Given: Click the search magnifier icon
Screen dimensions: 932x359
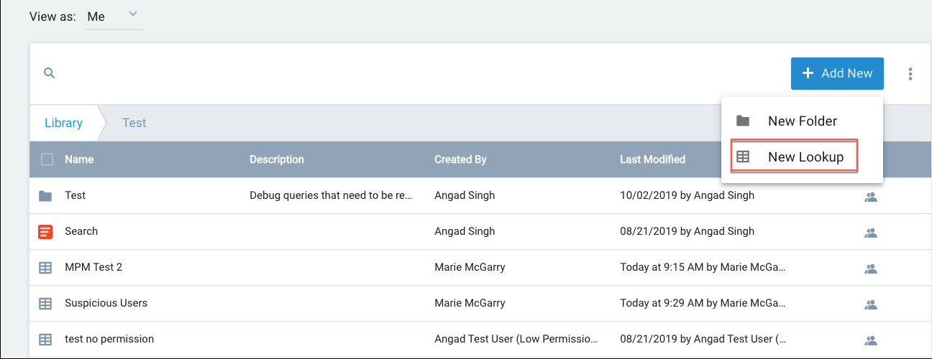Looking at the screenshot, I should click(49, 73).
